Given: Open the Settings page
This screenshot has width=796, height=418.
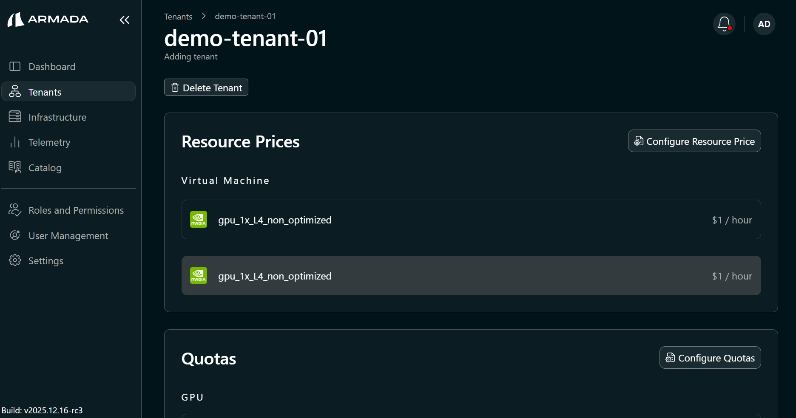Looking at the screenshot, I should [x=45, y=260].
